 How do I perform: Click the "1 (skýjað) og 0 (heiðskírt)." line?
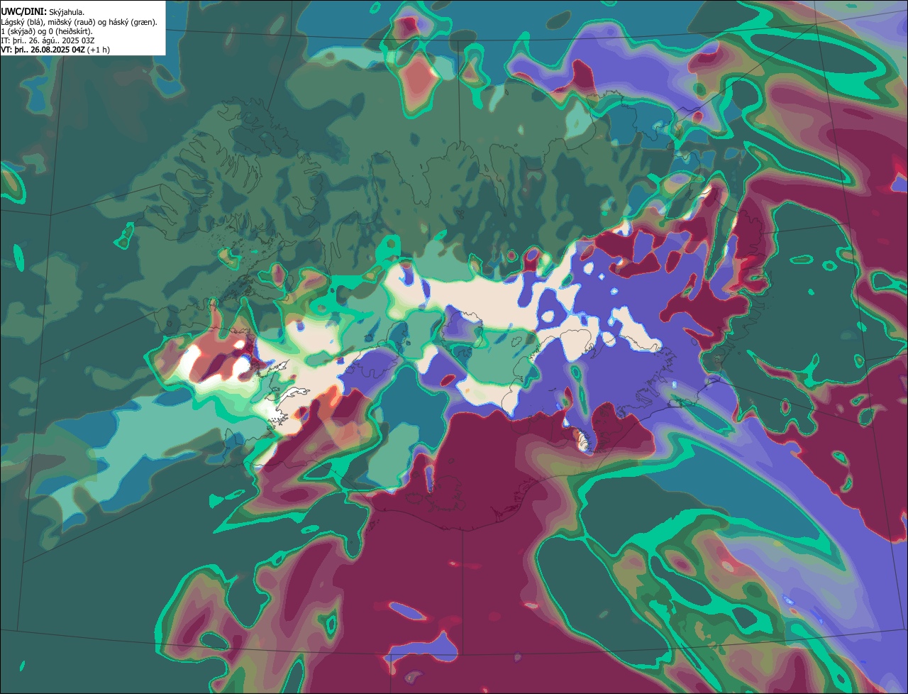pos(47,31)
